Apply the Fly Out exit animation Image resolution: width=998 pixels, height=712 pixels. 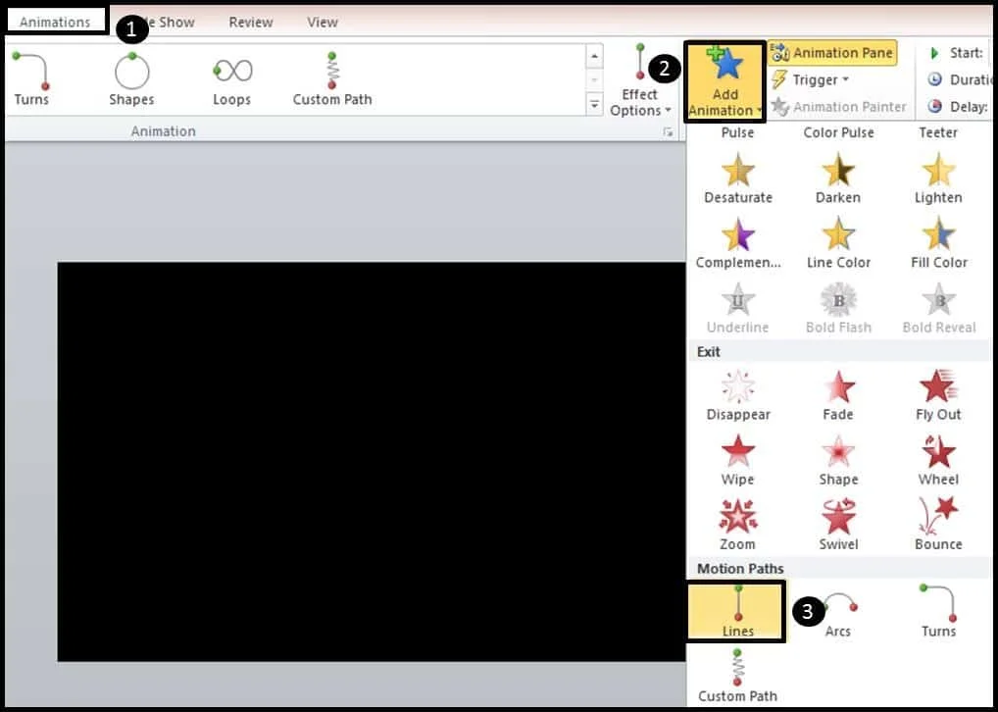(938, 396)
